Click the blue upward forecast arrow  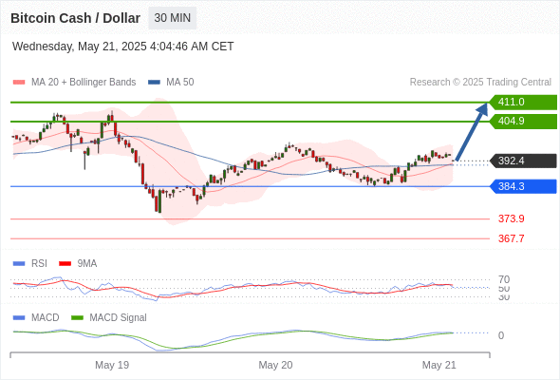(472, 131)
